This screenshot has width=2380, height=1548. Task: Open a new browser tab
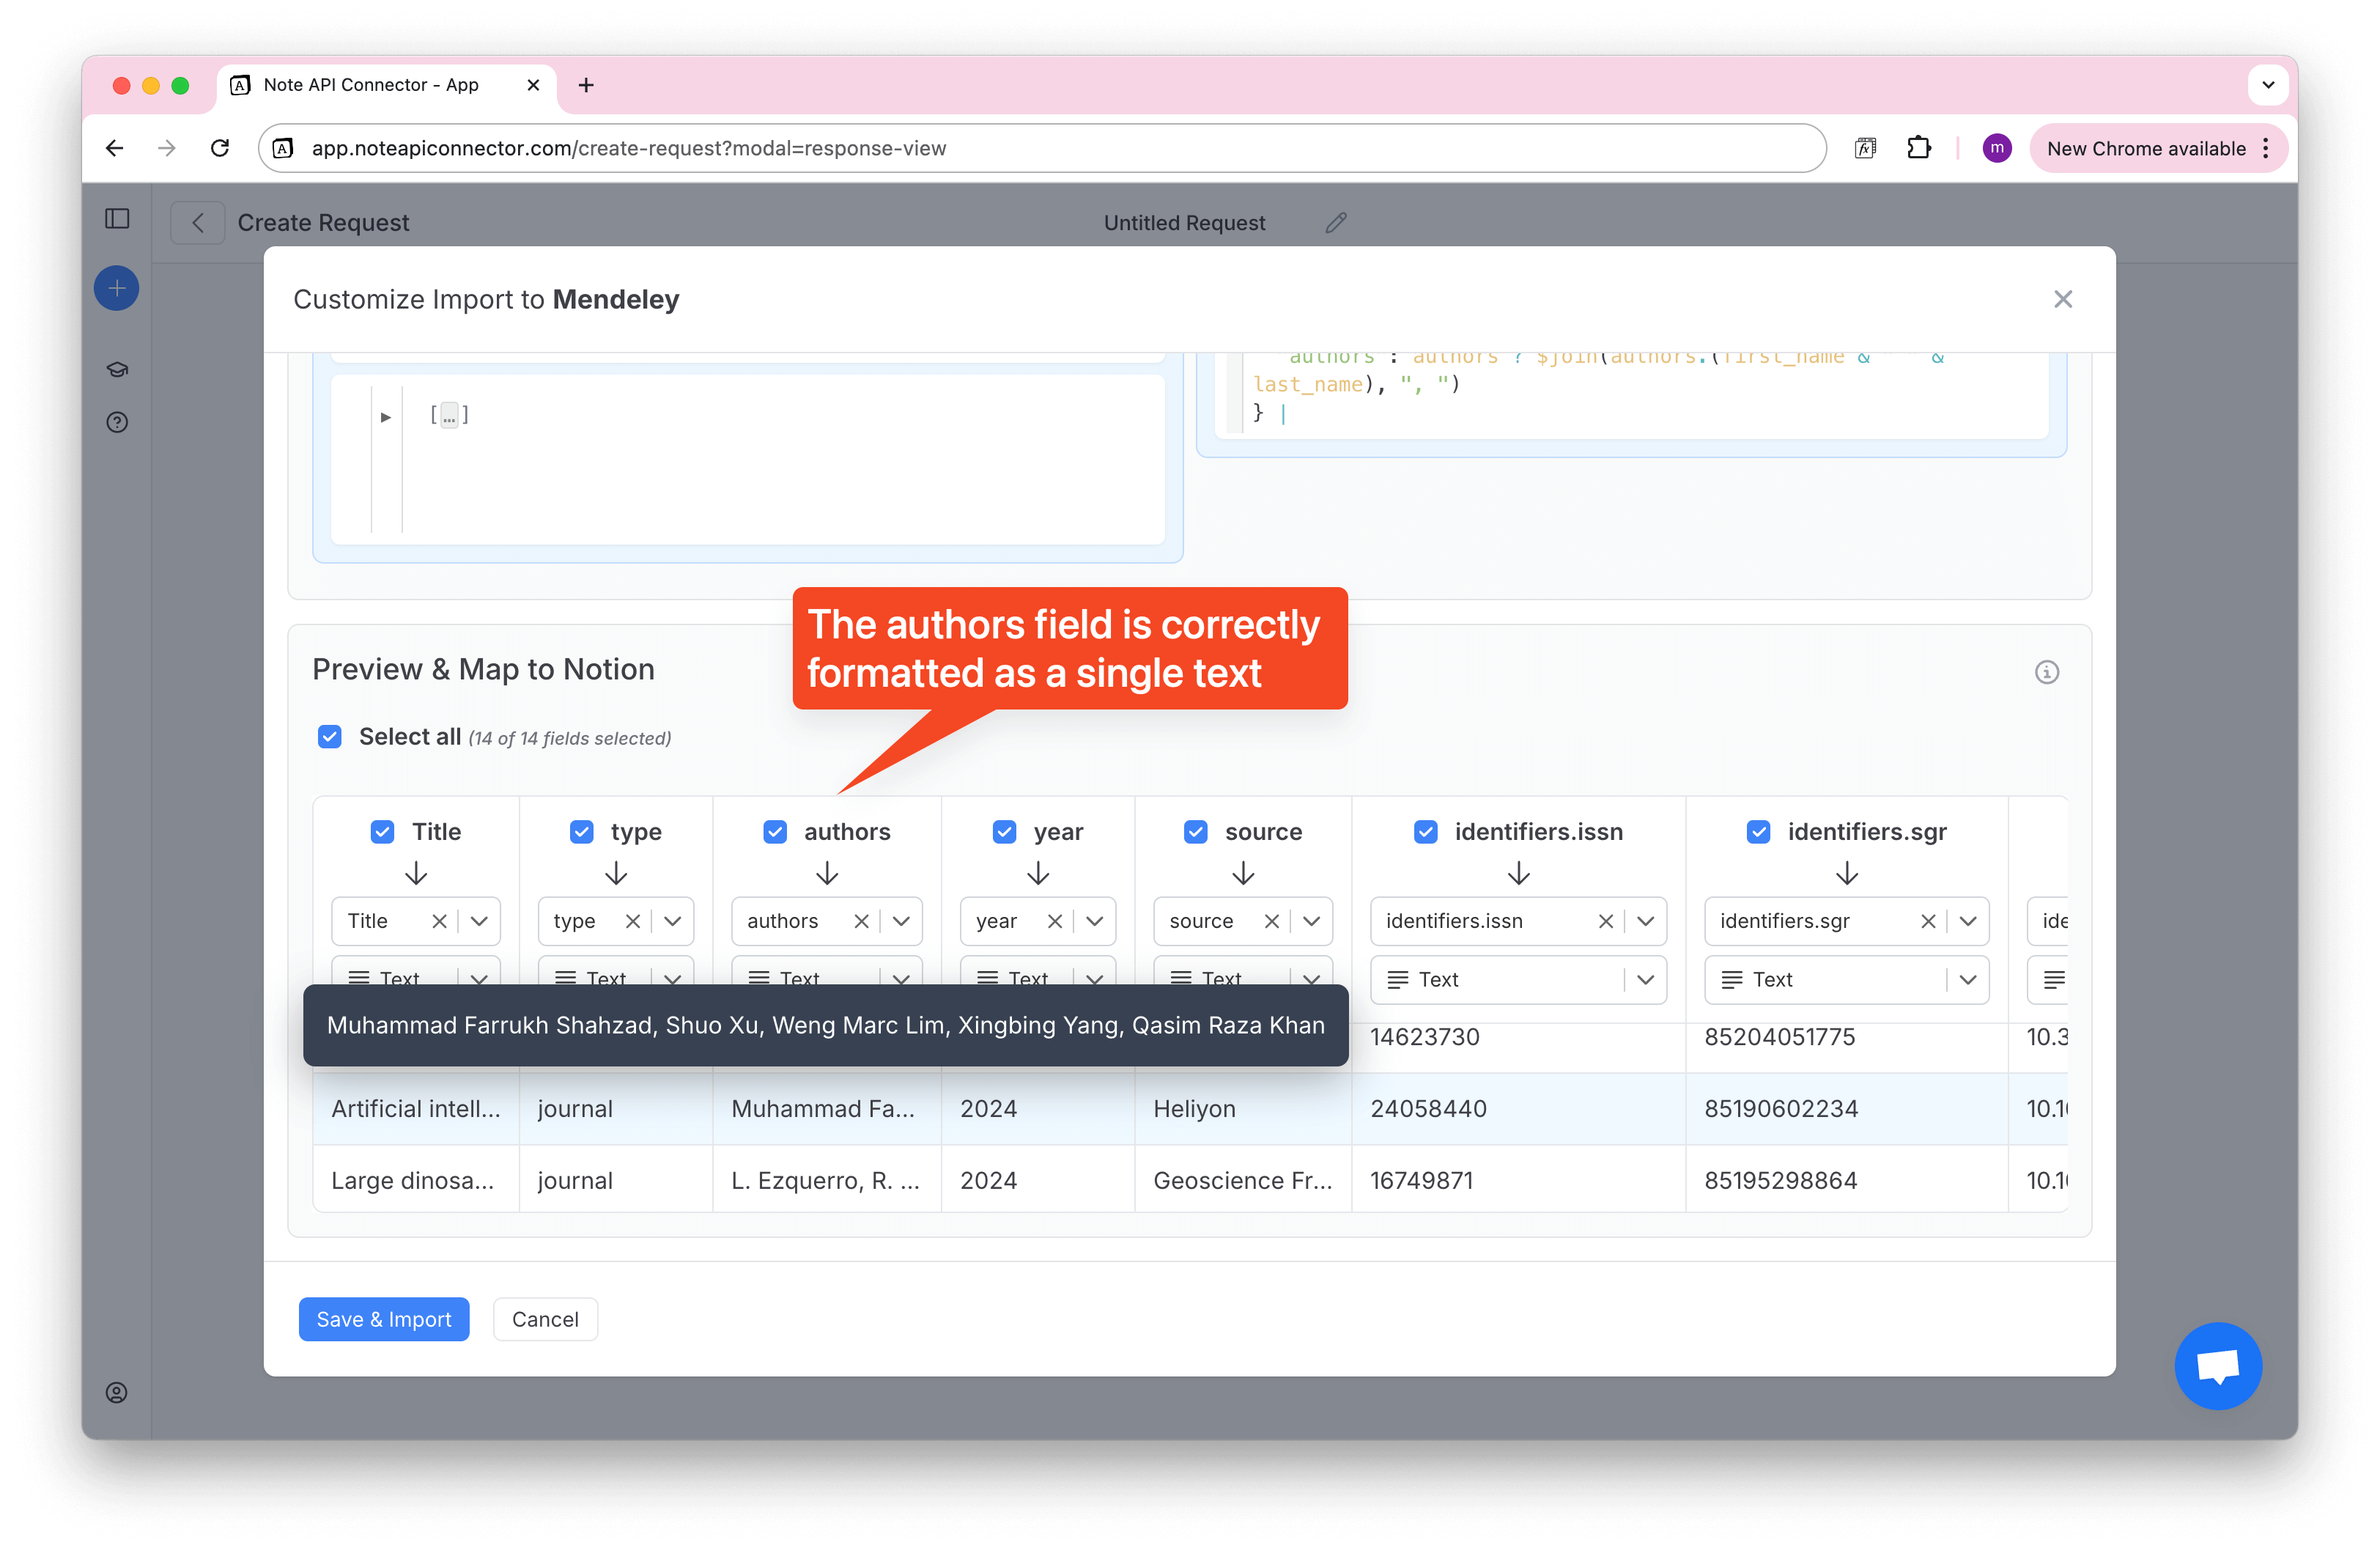click(586, 85)
